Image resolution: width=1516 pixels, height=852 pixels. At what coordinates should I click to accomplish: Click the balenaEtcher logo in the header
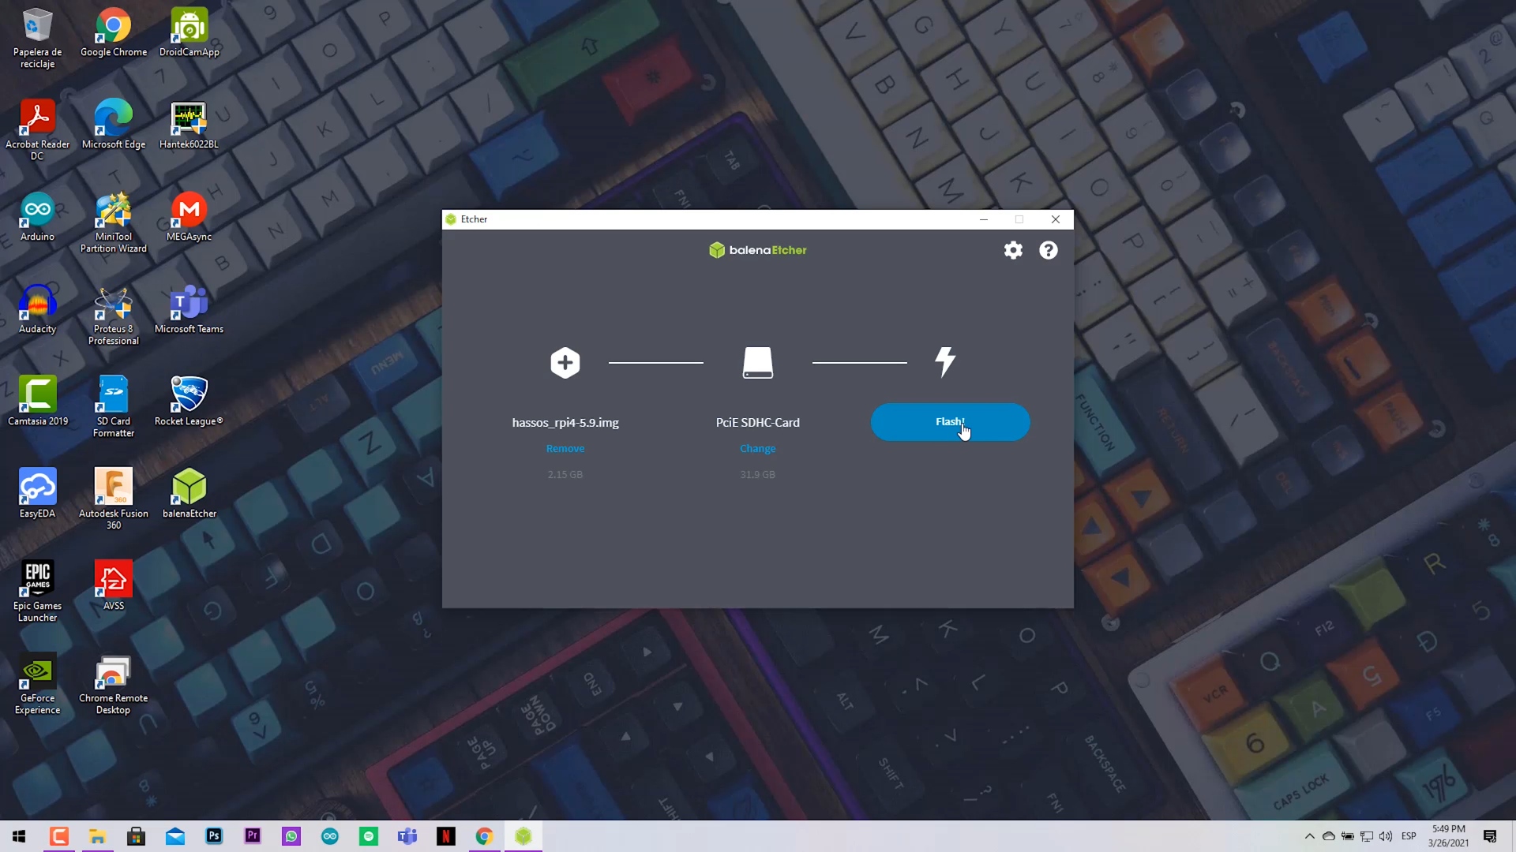[x=757, y=250]
